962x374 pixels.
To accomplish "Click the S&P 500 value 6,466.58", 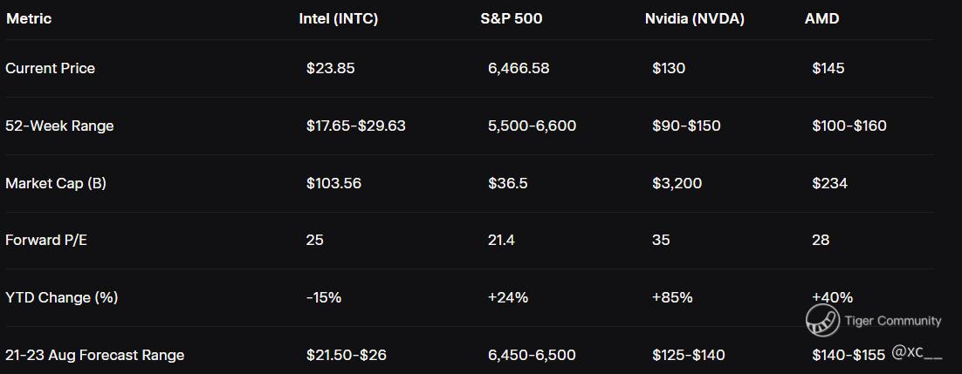I will [x=519, y=68].
